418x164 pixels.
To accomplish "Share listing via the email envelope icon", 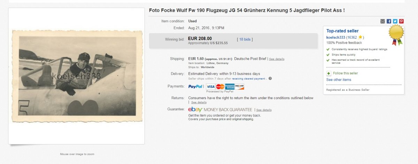I will pos(382,21).
